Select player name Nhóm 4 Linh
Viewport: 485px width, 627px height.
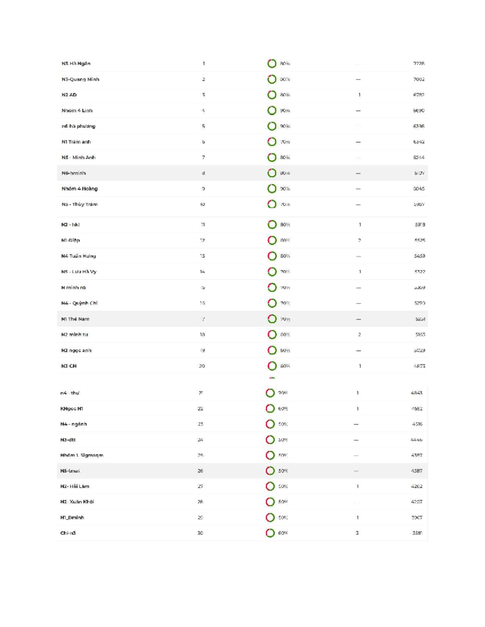[77, 111]
